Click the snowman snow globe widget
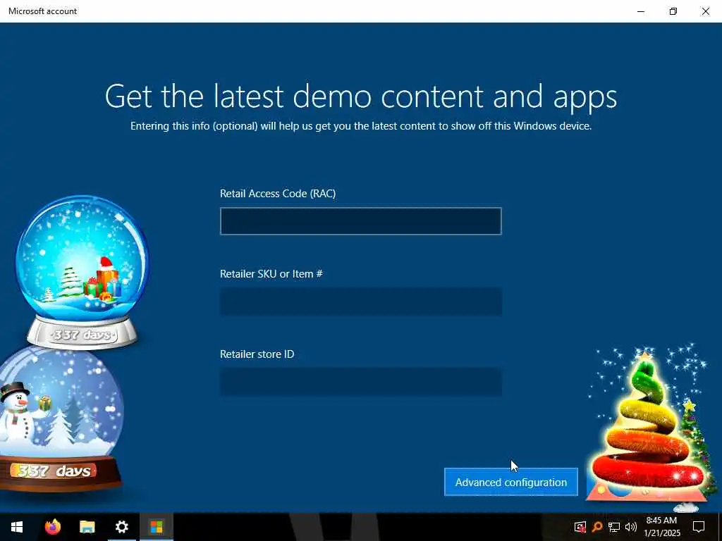The image size is (722, 541). point(60,418)
